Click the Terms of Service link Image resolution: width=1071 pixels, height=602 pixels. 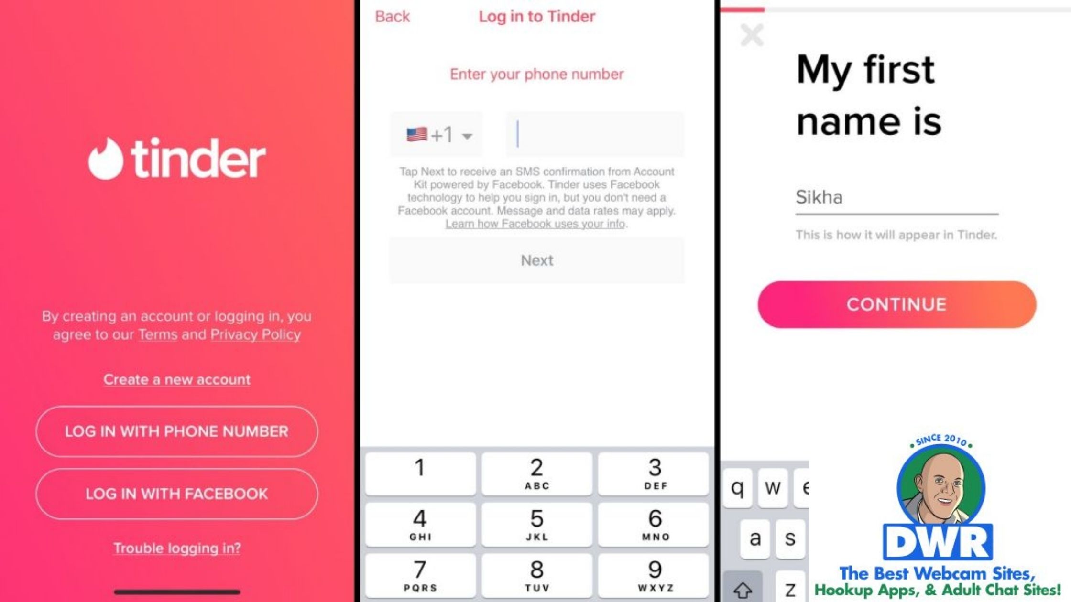click(x=157, y=334)
